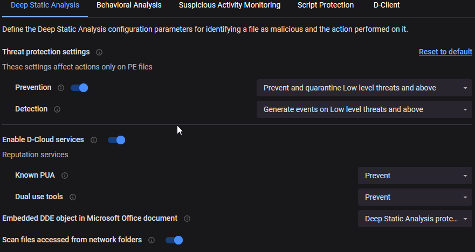Image resolution: width=475 pixels, height=252 pixels.
Task: Open the Script Protection tab
Action: point(326,5)
